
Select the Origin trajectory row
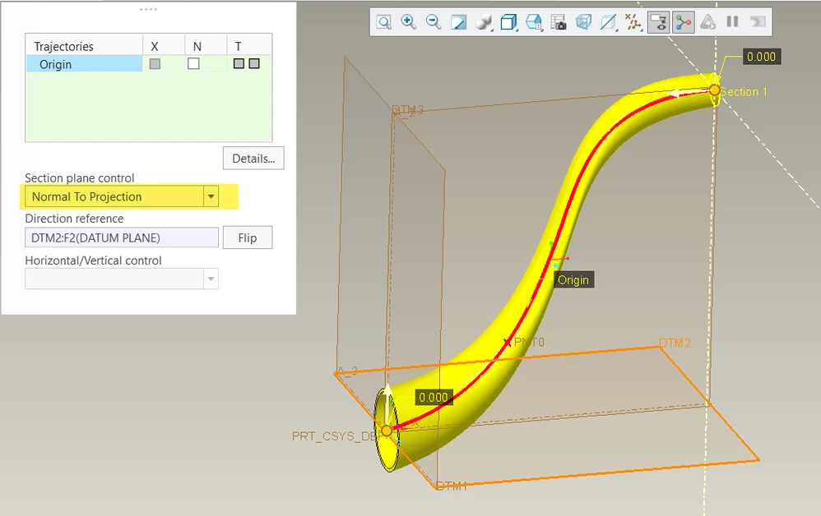coord(84,64)
